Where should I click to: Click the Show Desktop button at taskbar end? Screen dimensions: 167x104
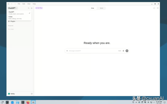pyautogui.click(x=165, y=102)
